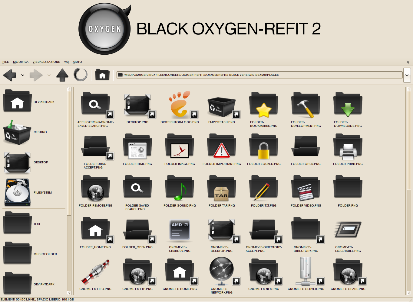This screenshot has width=413, height=302.
Task: Click main pane scrollbar down arrow
Action: [409, 293]
